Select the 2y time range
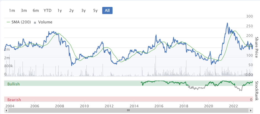The height and width of the screenshot is (114, 260). click(x=71, y=10)
